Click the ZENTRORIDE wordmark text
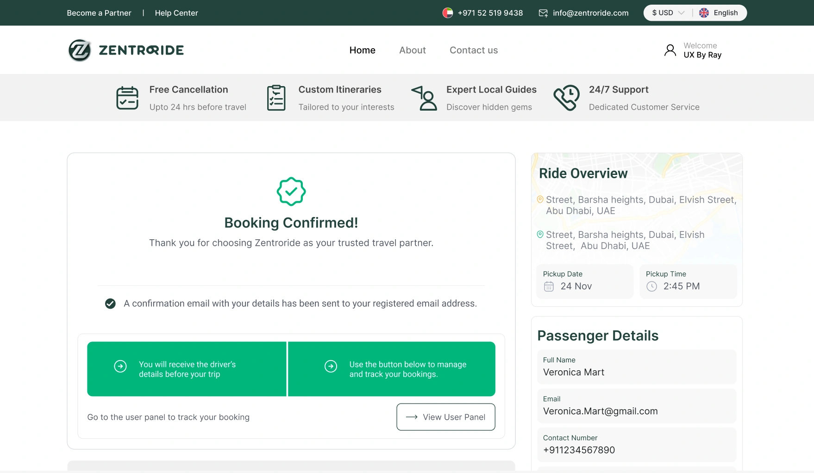Screen dimensions: 814x473 [x=141, y=50]
